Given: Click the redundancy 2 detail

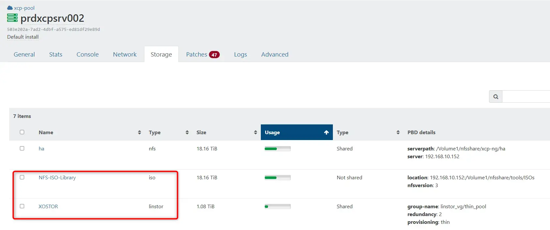Looking at the screenshot, I should tap(424, 214).
